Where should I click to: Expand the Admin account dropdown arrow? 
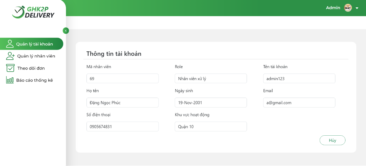pos(357,8)
